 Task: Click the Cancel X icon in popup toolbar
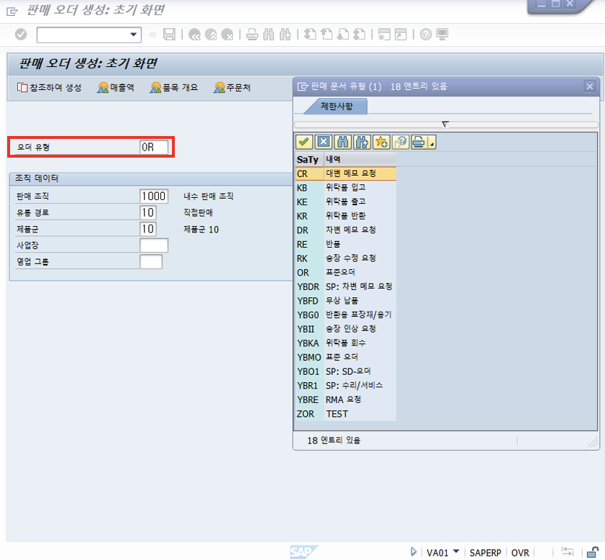pyautogui.click(x=323, y=142)
